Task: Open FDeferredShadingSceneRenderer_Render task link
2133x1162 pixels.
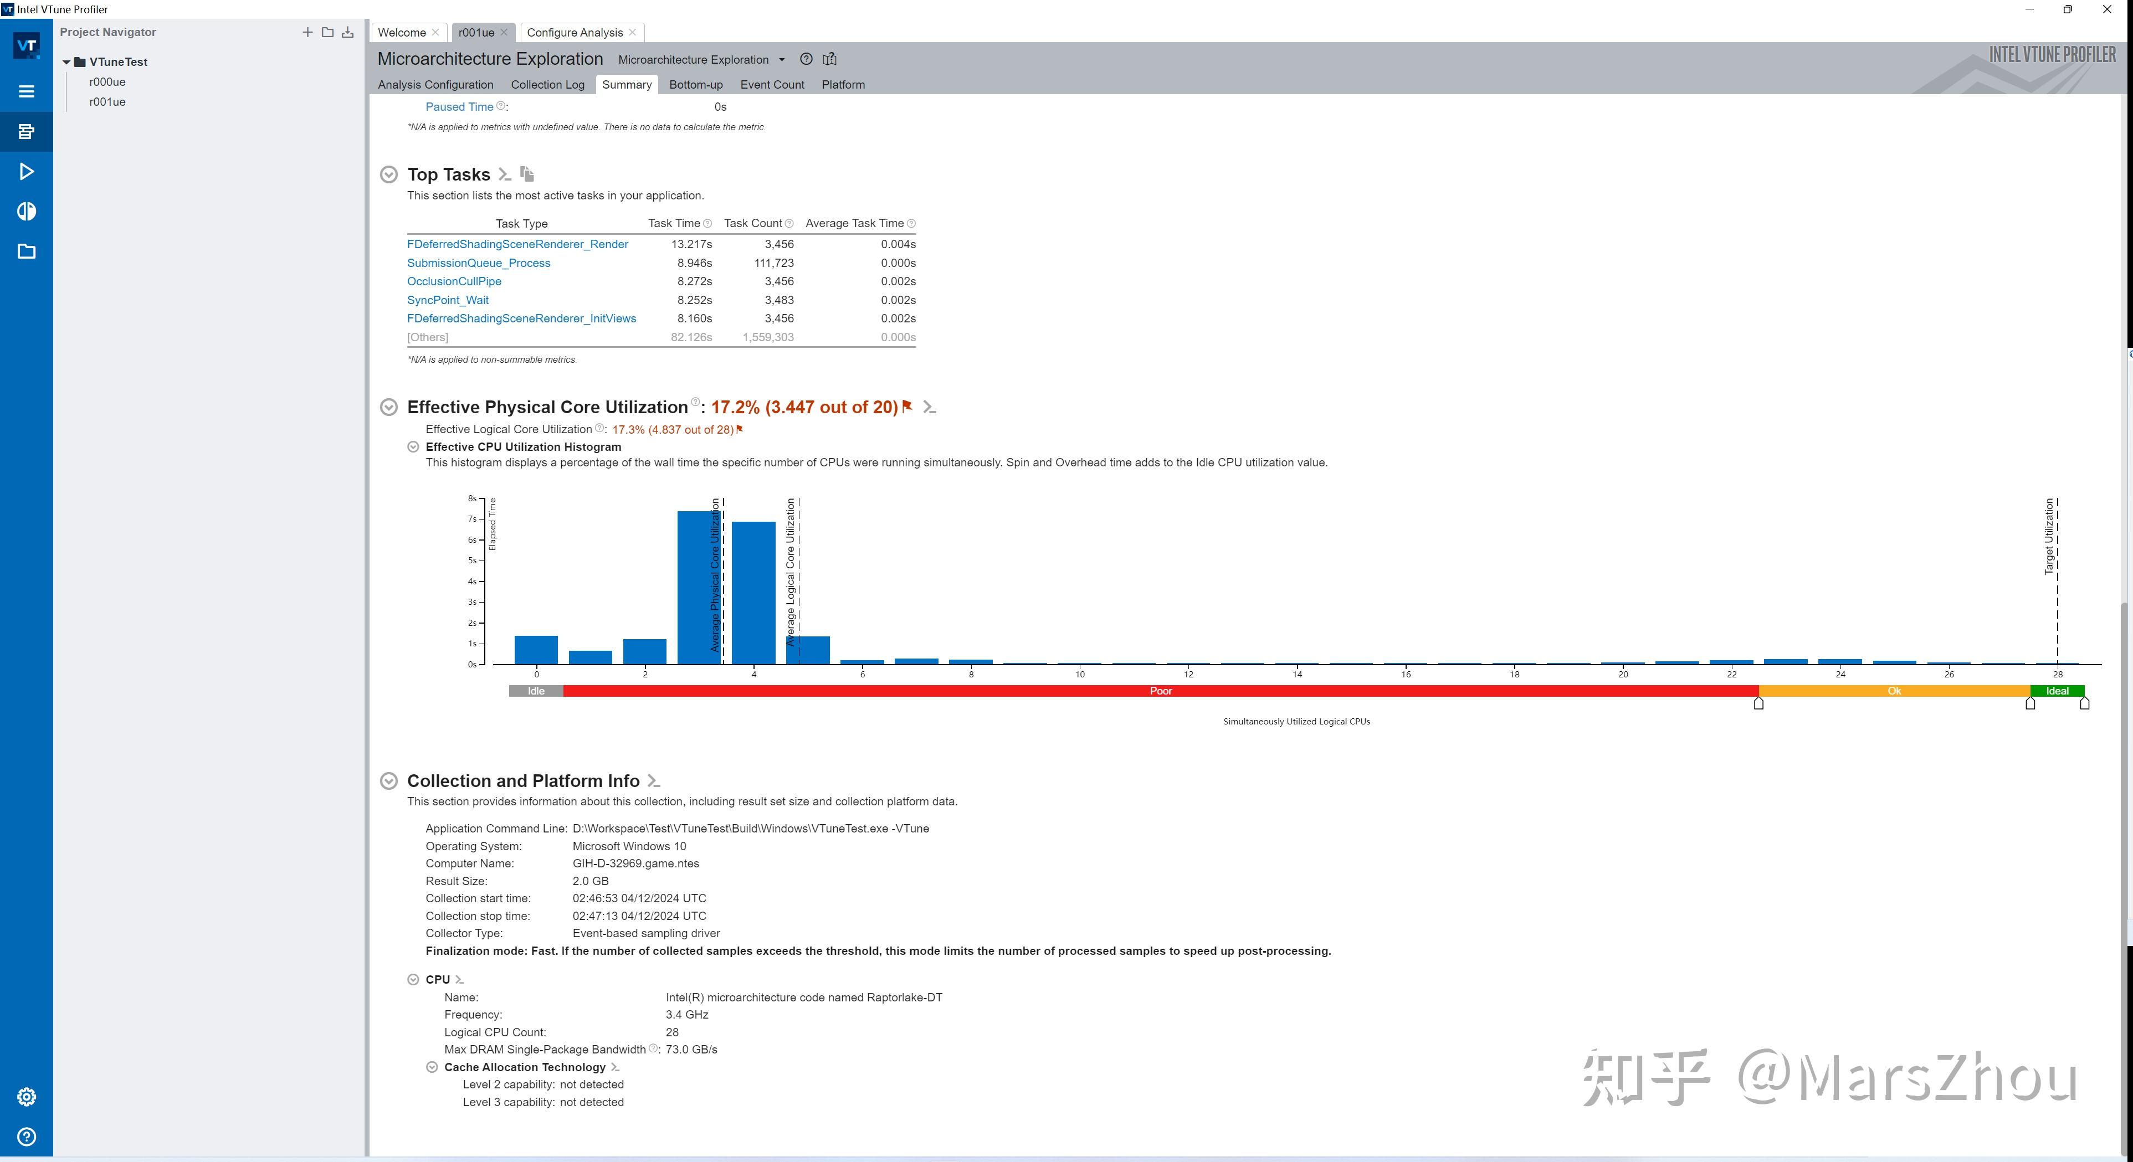Action: click(517, 244)
